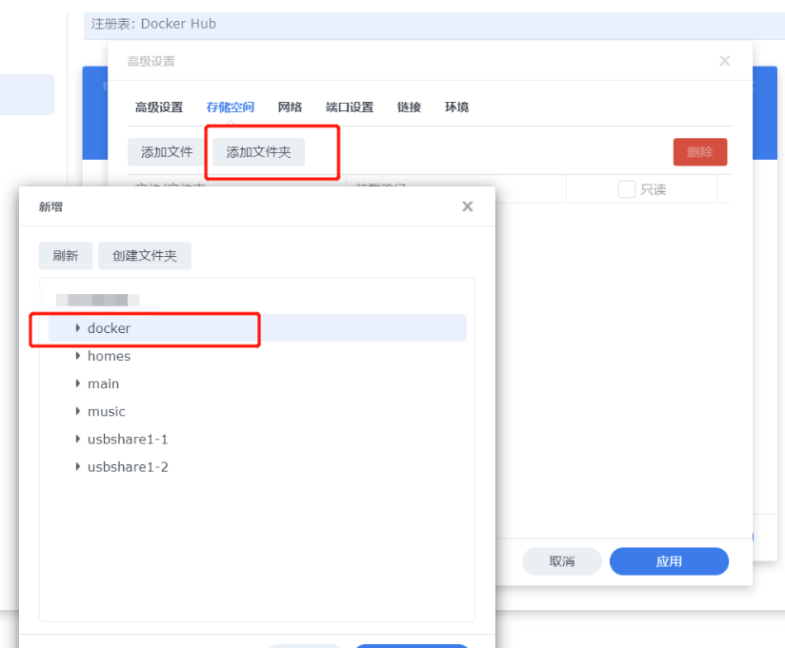Click the 添加文件 button
This screenshot has width=785, height=648.
pos(167,152)
